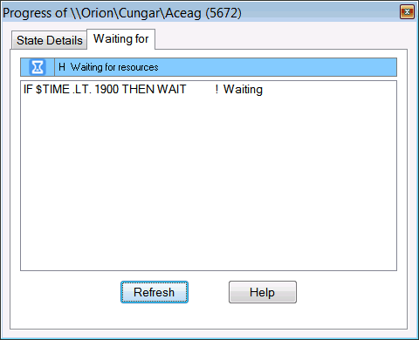Close the Progress dialog window
This screenshot has width=419, height=340.
tap(407, 12)
